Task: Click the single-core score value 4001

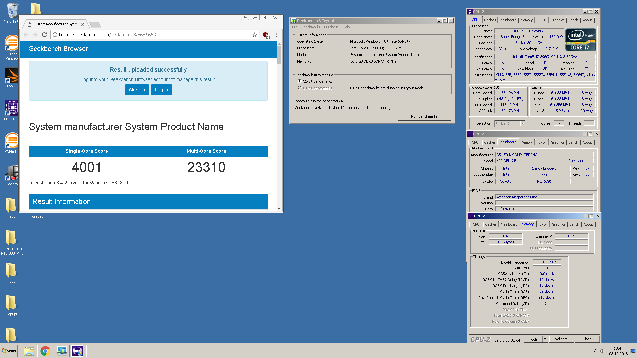Action: tap(86, 167)
